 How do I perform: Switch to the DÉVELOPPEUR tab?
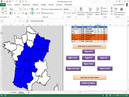68,5
